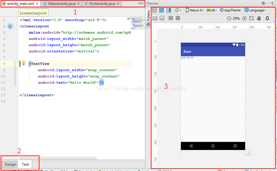This screenshot has width=277, height=171.
Task: Switch to the Design editor tab
Action: 11,164
